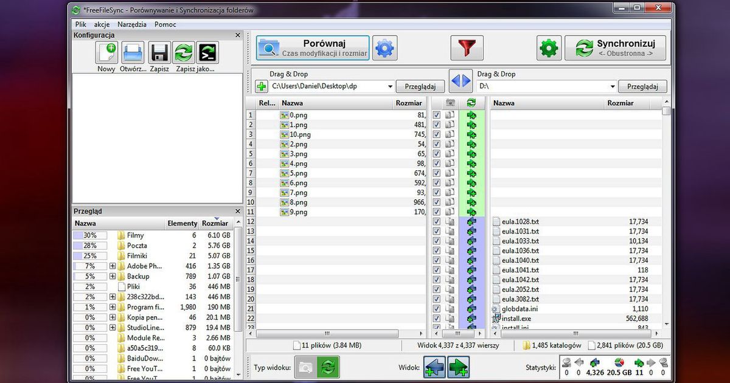Open a new configuration with the Nowy icon
Viewport: 730px width, 383px height.
[106, 53]
